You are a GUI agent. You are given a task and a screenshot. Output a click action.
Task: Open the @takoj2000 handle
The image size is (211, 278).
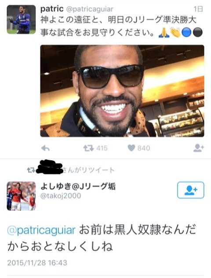[x=61, y=196]
